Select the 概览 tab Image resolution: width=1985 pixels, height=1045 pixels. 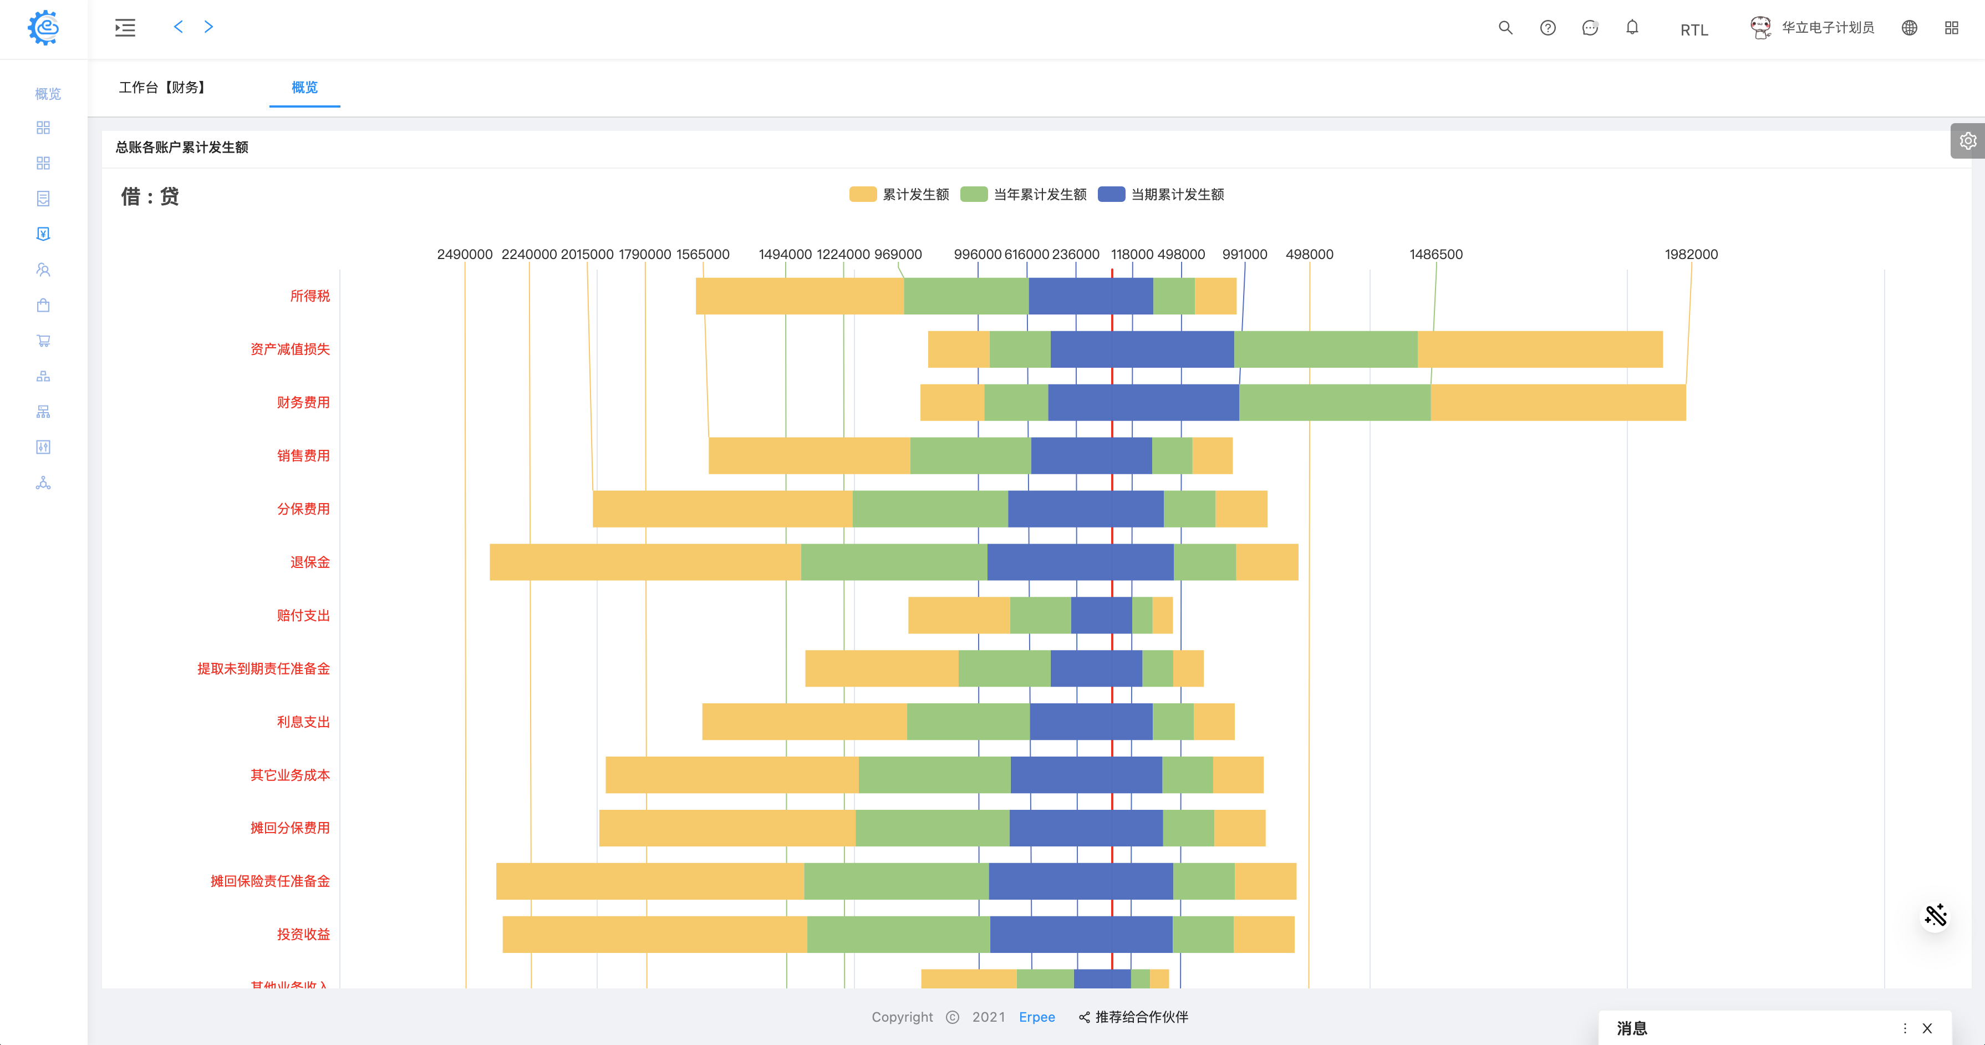point(304,87)
